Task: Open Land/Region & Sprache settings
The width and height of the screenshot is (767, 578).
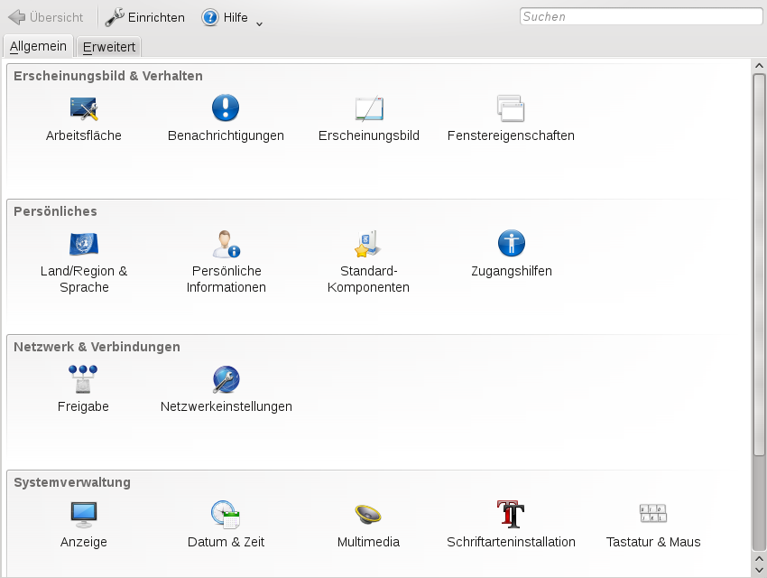Action: [x=84, y=245]
